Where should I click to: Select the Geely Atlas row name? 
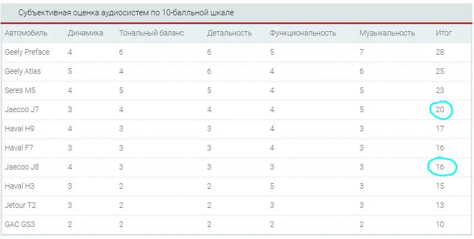tap(22, 71)
